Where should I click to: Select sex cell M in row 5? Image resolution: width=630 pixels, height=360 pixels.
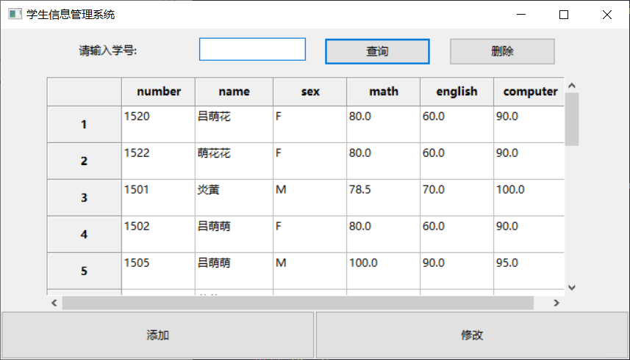[309, 271]
